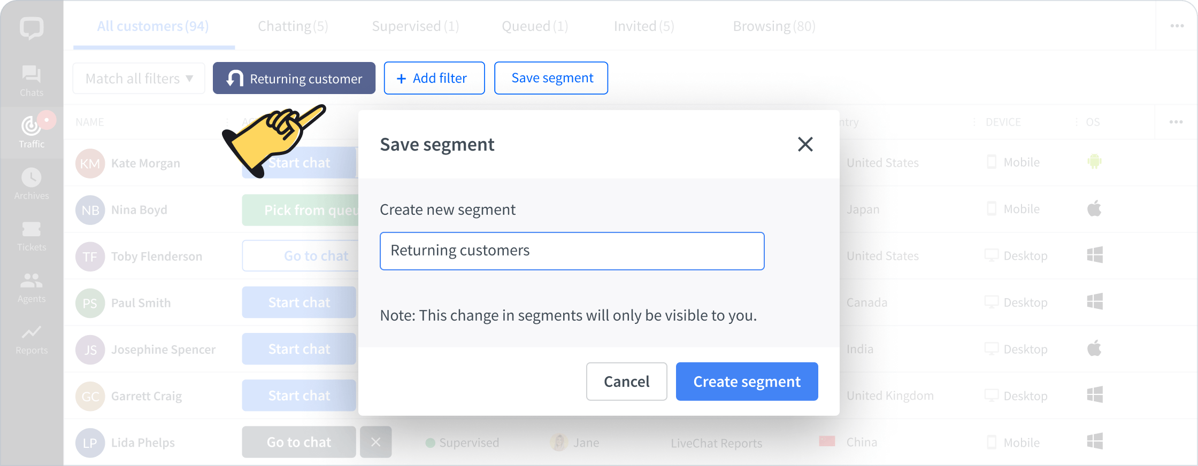Viewport: 1198px width, 466px height.
Task: Click the LiveChat logo icon
Action: [x=32, y=28]
